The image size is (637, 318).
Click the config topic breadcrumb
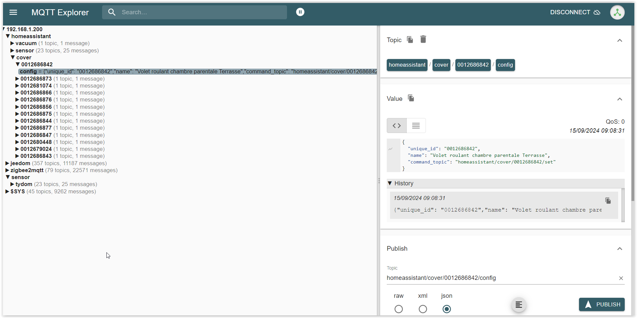pyautogui.click(x=505, y=65)
